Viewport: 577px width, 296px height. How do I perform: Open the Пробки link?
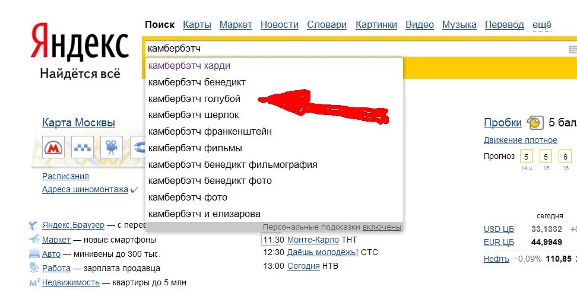[x=503, y=122]
